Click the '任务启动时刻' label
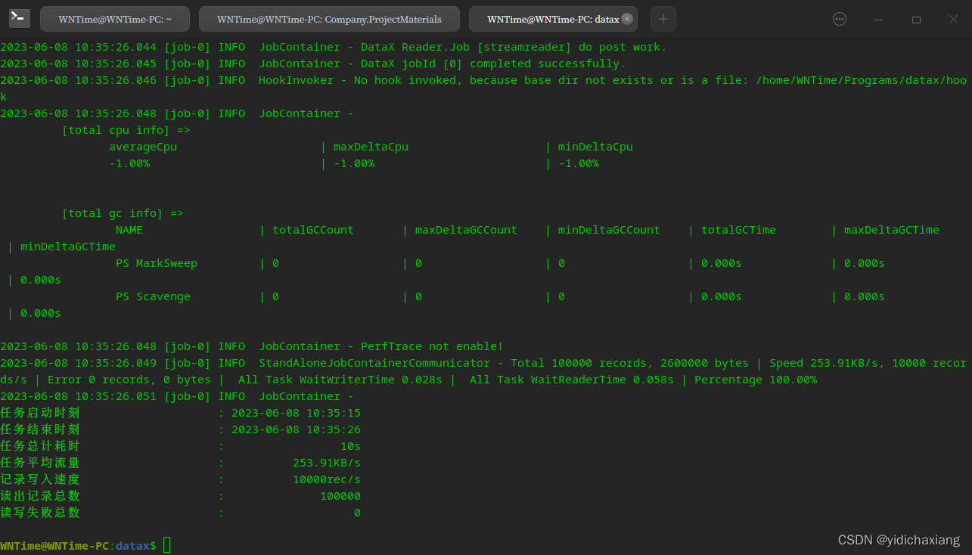 pos(40,413)
